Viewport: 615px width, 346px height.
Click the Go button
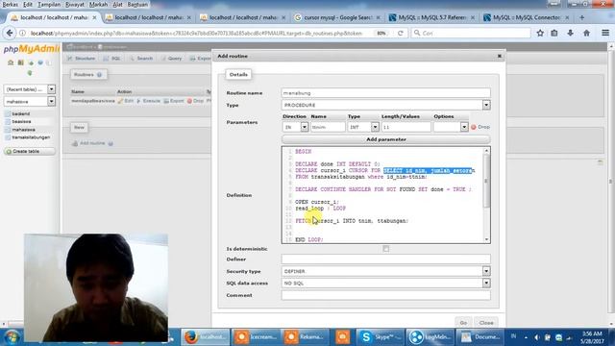[x=463, y=323]
